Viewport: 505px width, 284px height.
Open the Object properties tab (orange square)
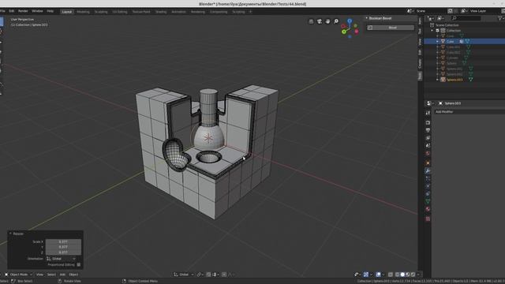pos(428,163)
